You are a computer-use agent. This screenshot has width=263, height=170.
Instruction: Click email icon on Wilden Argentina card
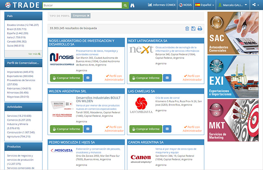pos(88,129)
